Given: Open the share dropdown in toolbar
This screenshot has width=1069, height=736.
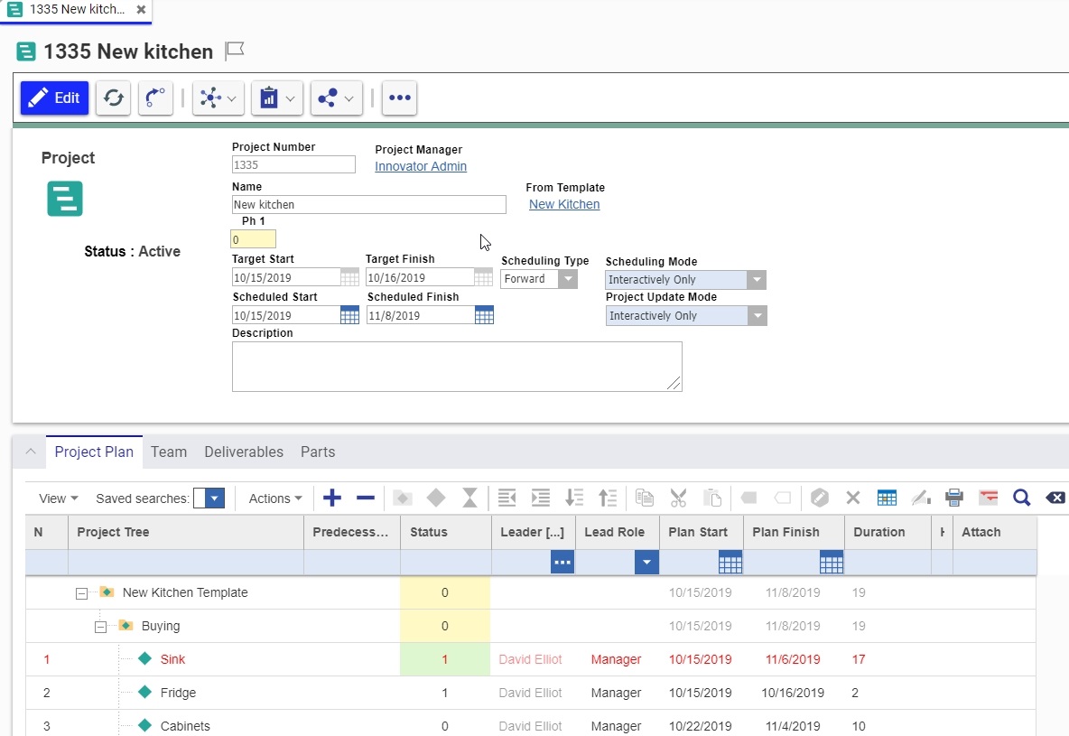Looking at the screenshot, I should pos(336,98).
